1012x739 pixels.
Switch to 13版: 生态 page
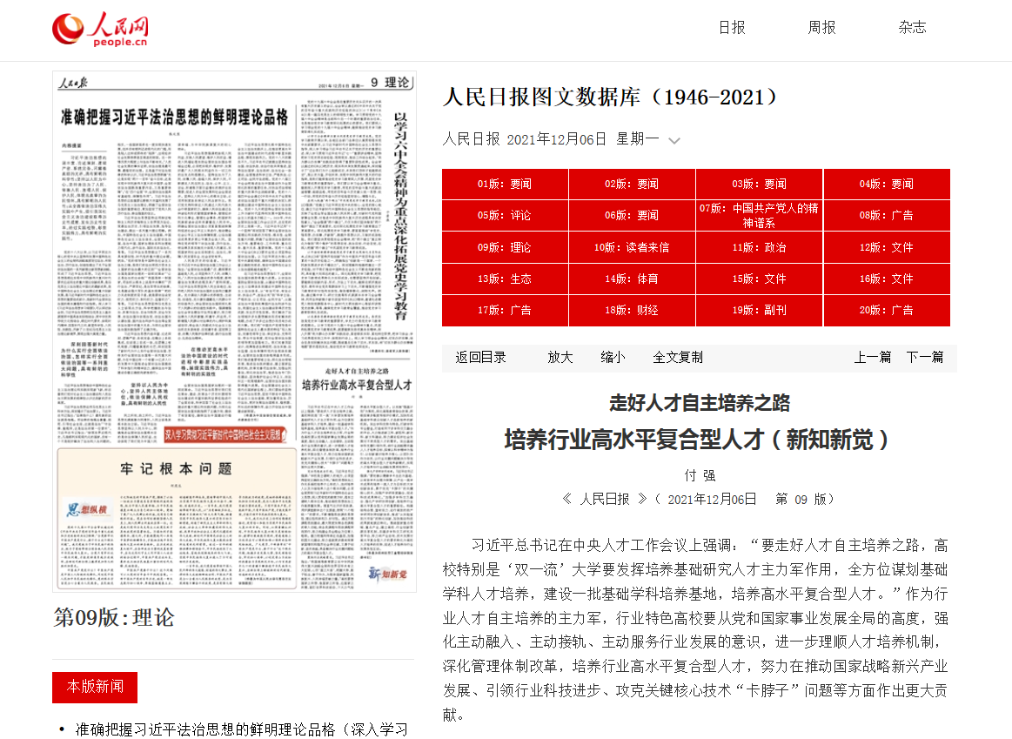[505, 279]
